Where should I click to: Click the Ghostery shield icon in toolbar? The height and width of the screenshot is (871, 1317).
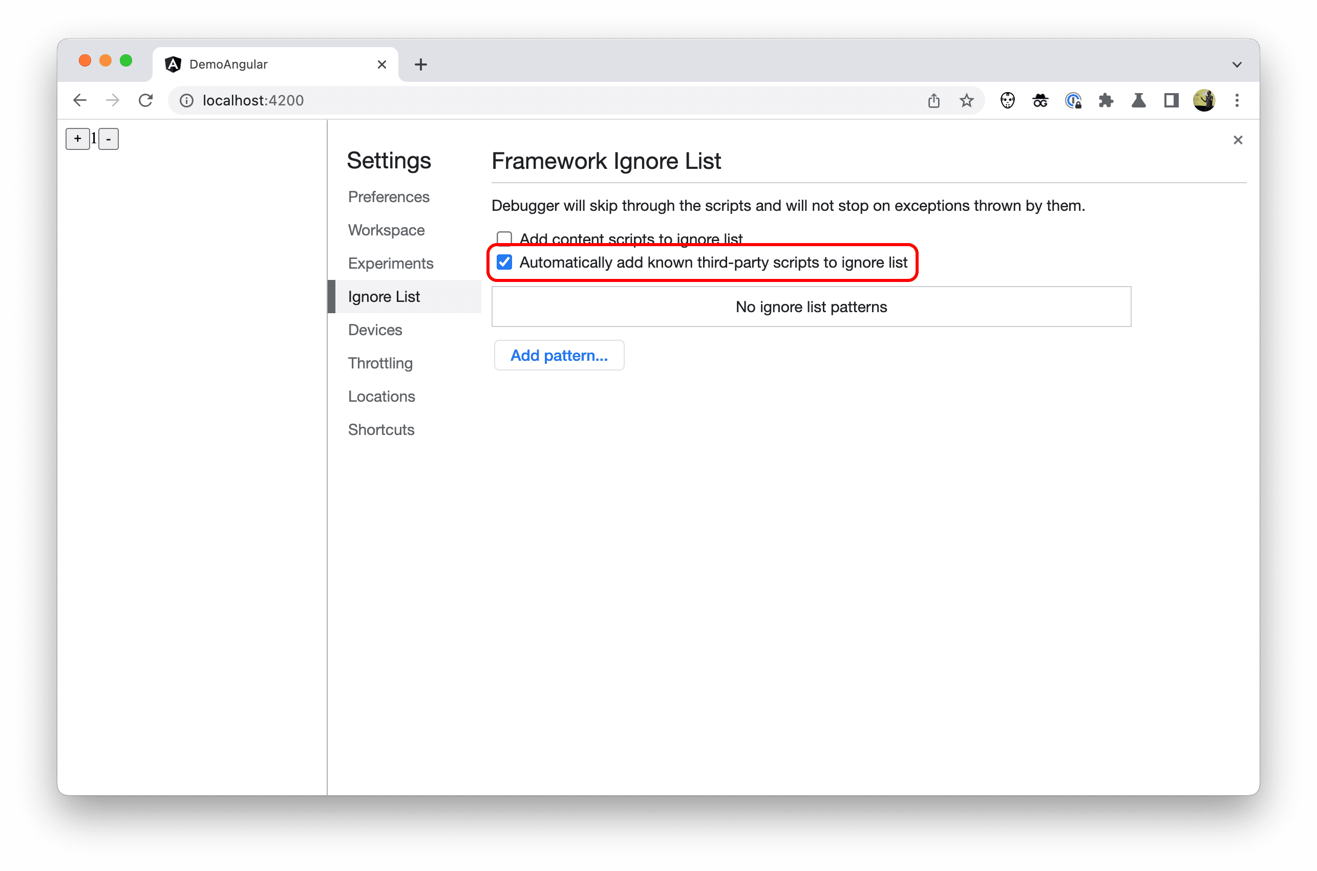pos(1009,100)
